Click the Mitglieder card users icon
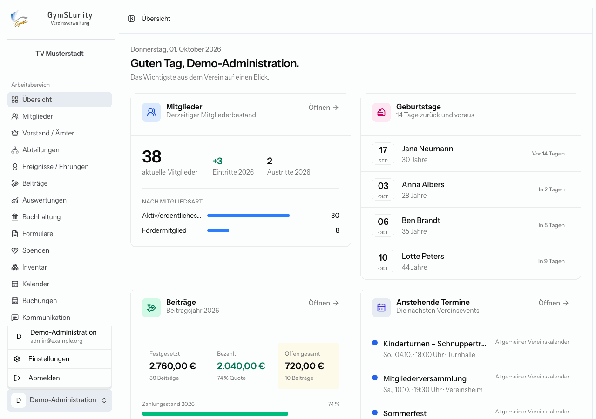Viewport: 596px width, 419px height. [151, 112]
